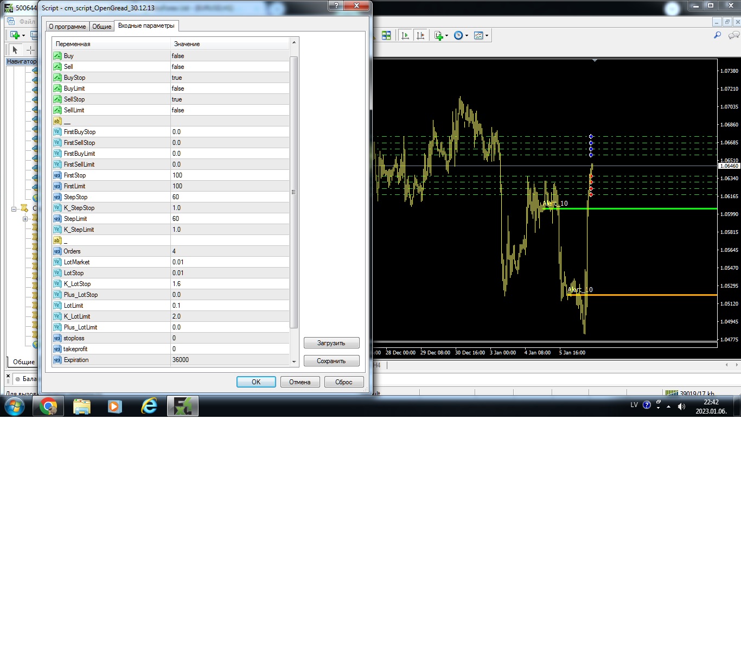Click the orange horizontal level line on chart

tap(643, 295)
